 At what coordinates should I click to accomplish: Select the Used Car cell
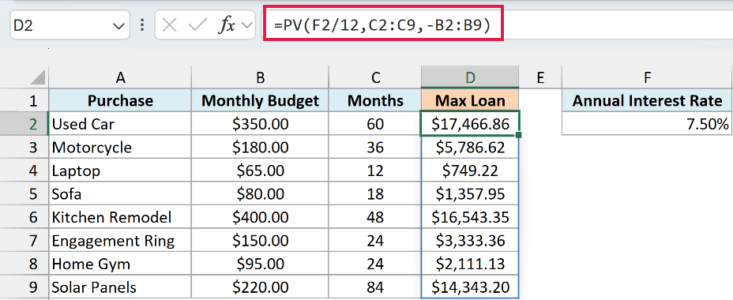coord(120,124)
